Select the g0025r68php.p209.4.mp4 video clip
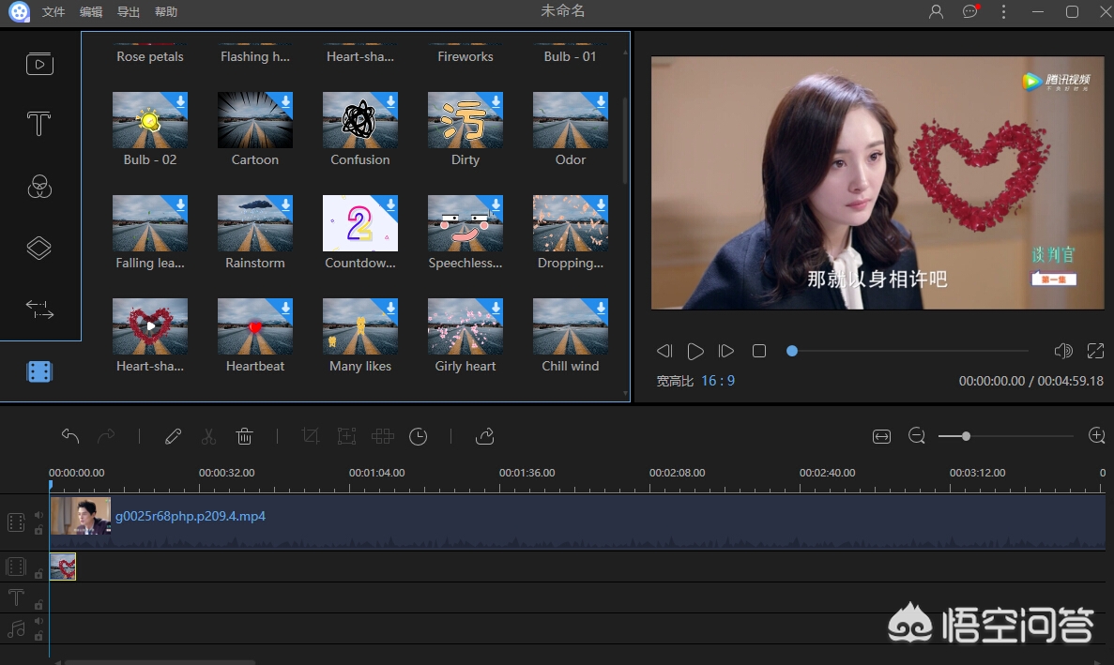The image size is (1114, 665). click(577, 522)
